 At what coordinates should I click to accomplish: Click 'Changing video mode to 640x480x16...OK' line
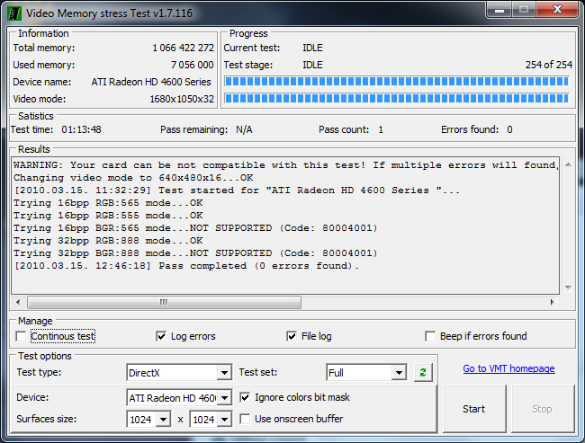click(133, 178)
